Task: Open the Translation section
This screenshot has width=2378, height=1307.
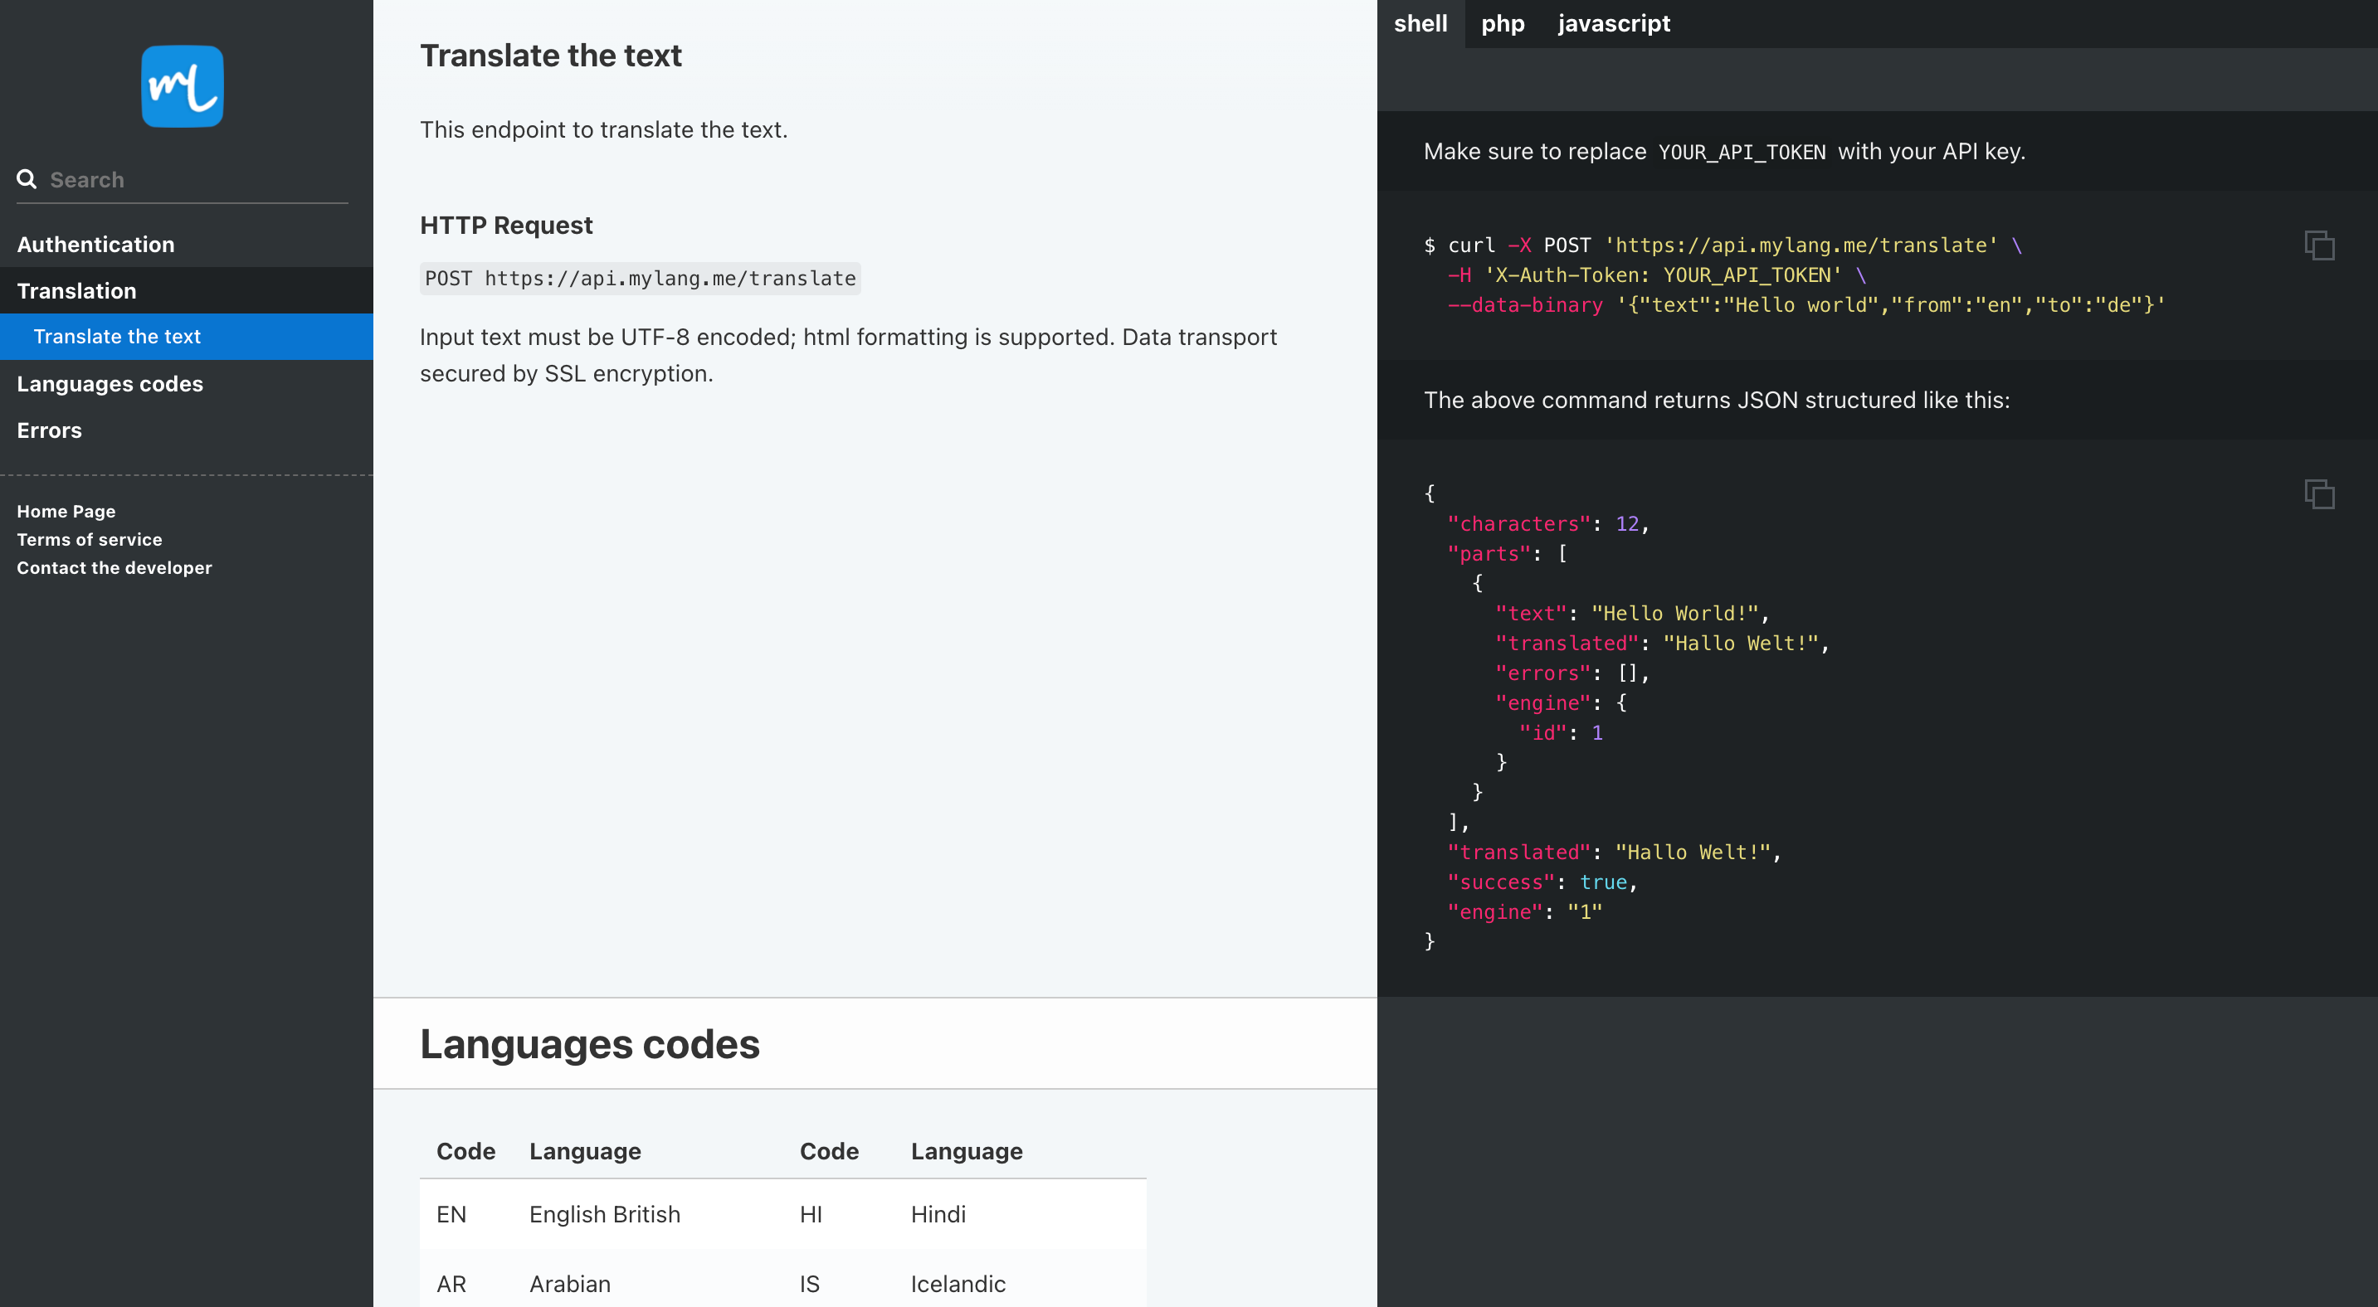Action: 76,290
